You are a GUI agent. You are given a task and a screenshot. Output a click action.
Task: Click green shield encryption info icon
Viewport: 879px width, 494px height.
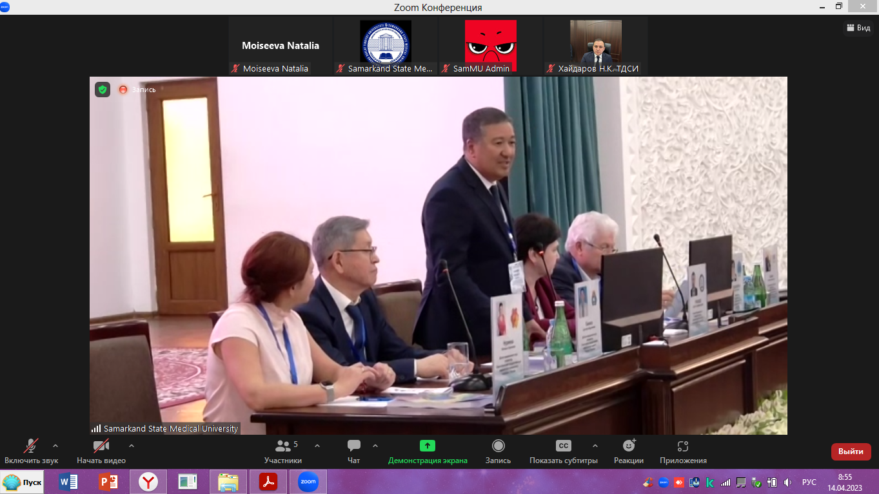(x=103, y=90)
